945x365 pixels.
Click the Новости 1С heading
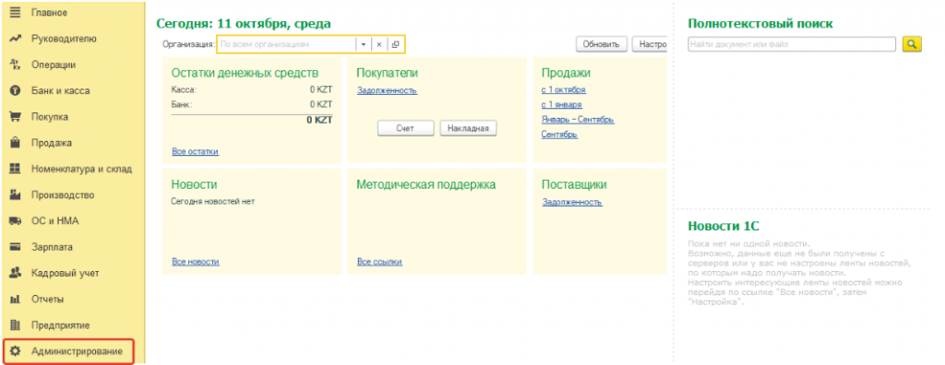coord(724,226)
